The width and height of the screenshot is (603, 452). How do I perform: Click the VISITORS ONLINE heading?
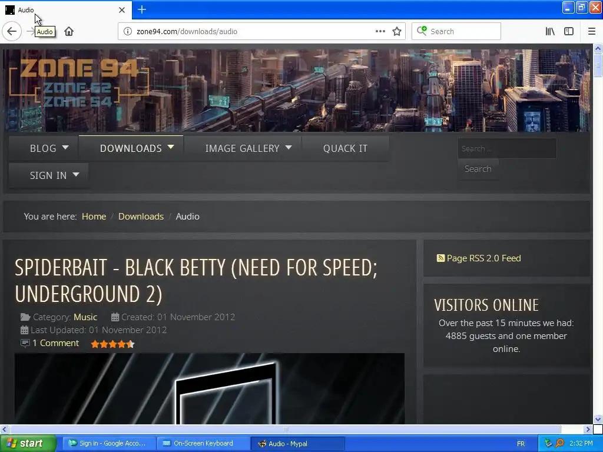(x=486, y=305)
